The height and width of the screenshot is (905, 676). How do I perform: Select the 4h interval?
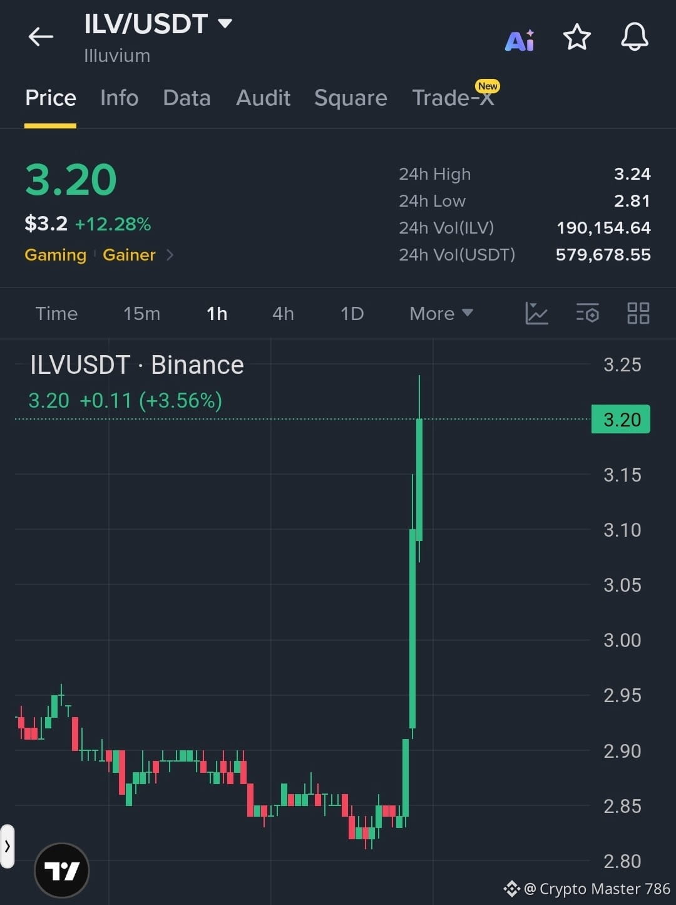tap(283, 313)
